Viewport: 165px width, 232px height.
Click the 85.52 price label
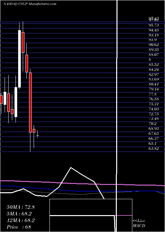coord(154,65)
